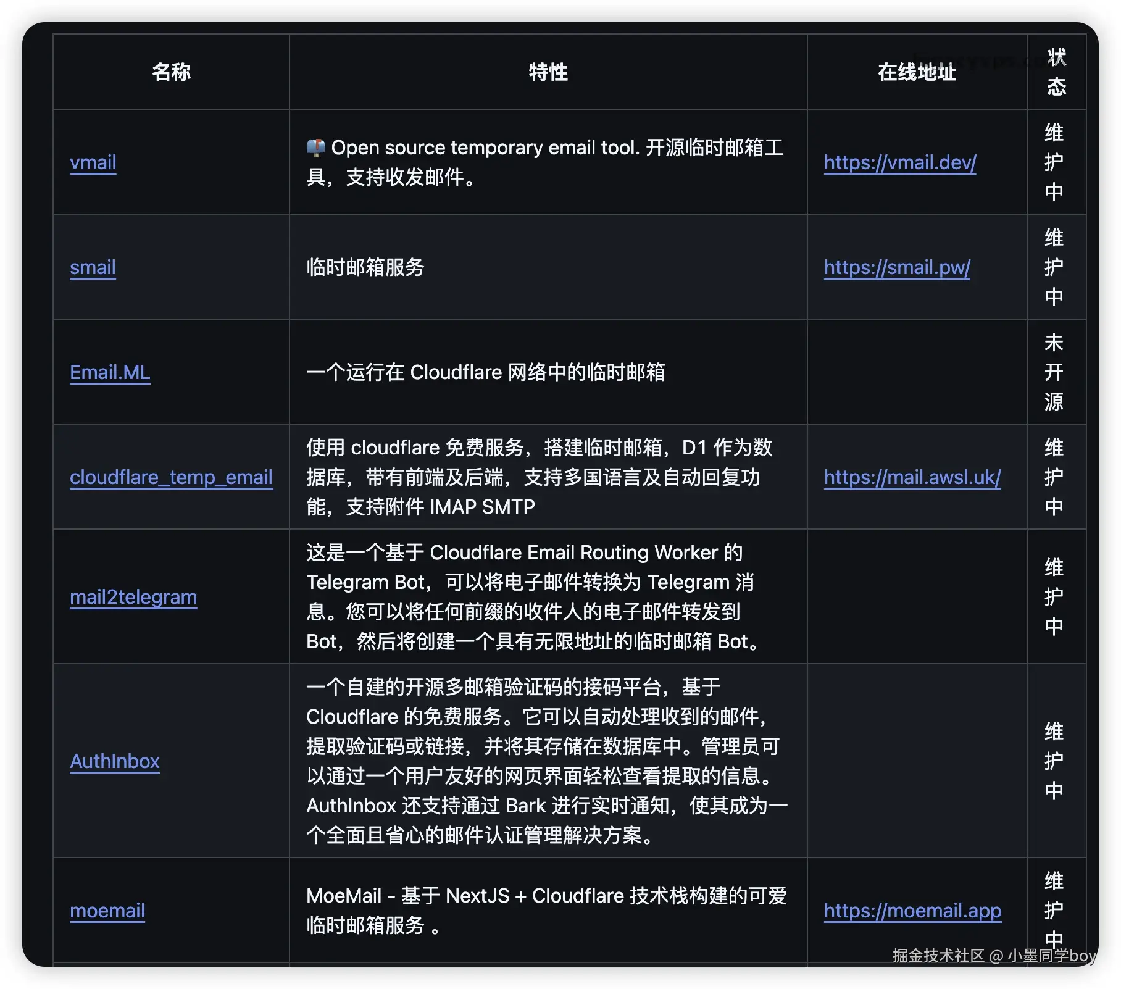Open the AuthInbox project link
The image size is (1121, 989).
click(115, 761)
